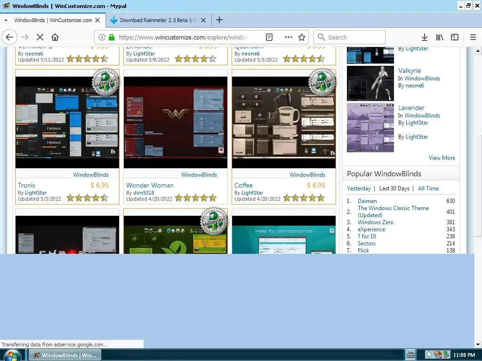Show site information icon in address bar
Viewport: 482px width, 361px height.
click(102, 37)
